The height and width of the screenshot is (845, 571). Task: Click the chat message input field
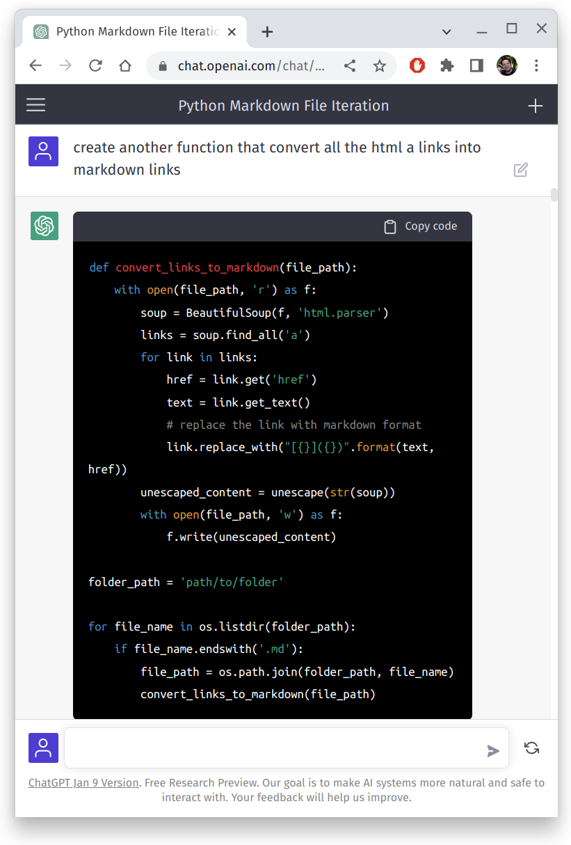tap(275, 748)
